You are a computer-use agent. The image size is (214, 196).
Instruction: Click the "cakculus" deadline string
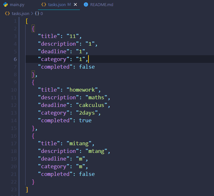point(93,105)
